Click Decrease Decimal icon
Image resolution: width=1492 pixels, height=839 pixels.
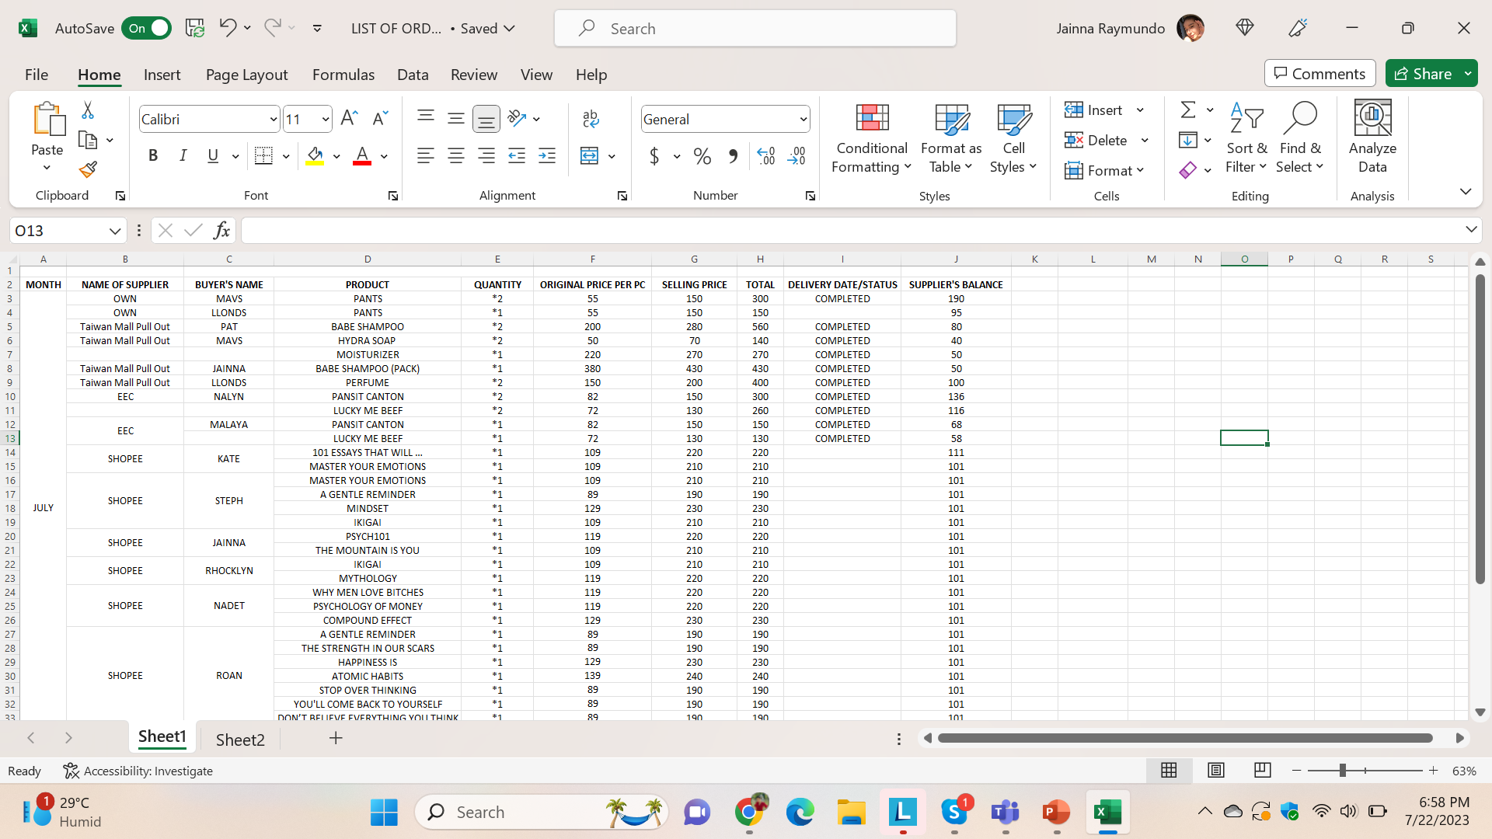coord(797,156)
